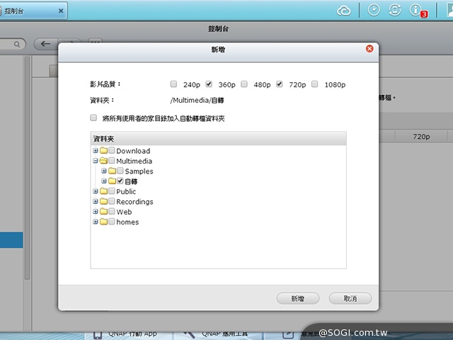Open the myQNAPcloud cloud icon
This screenshot has width=453, height=340.
[343, 11]
